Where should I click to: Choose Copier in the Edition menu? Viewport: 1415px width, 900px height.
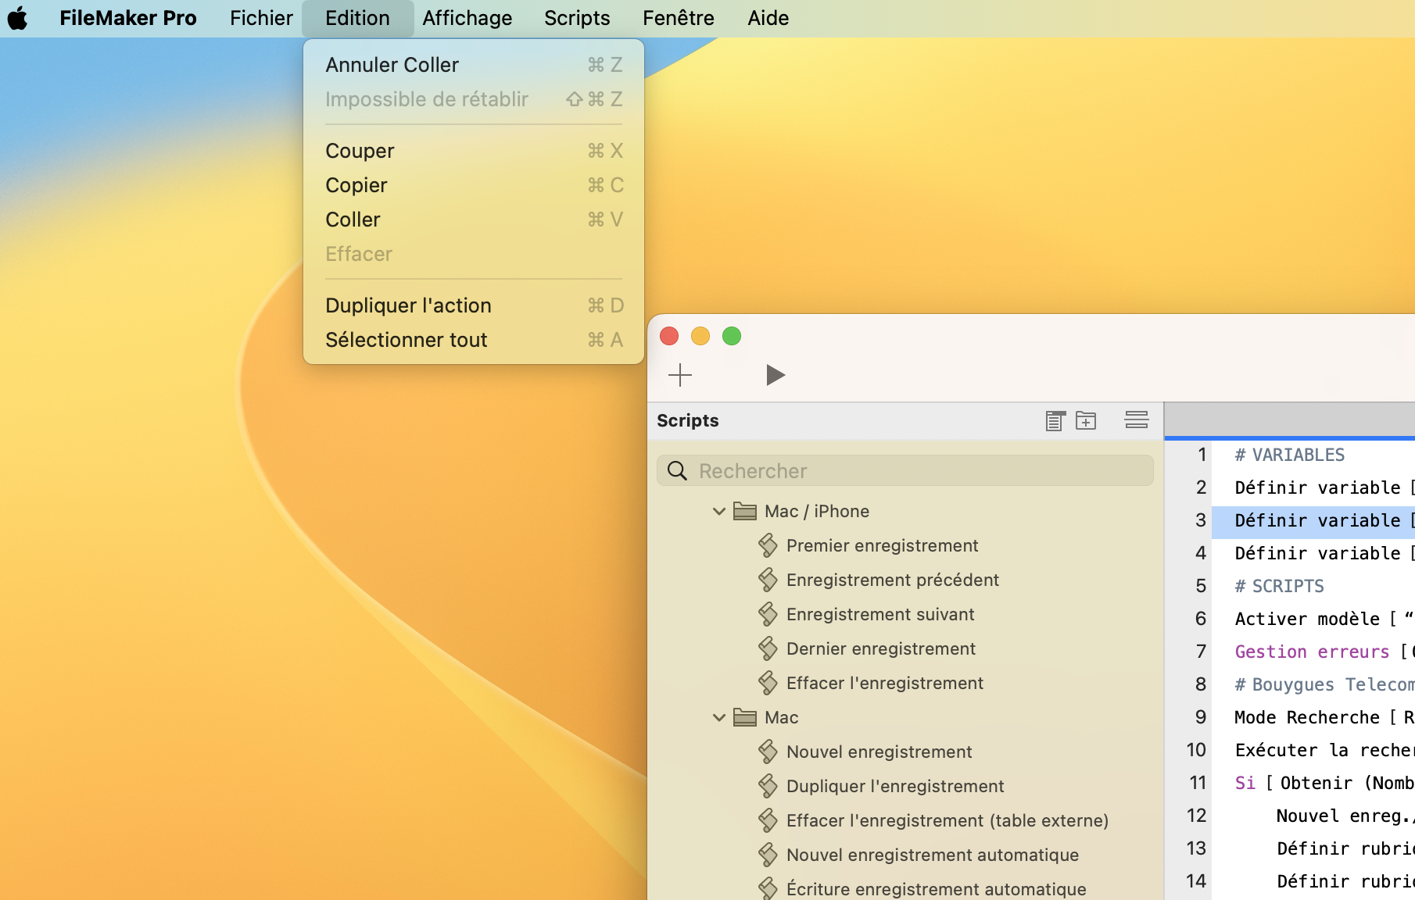click(474, 185)
